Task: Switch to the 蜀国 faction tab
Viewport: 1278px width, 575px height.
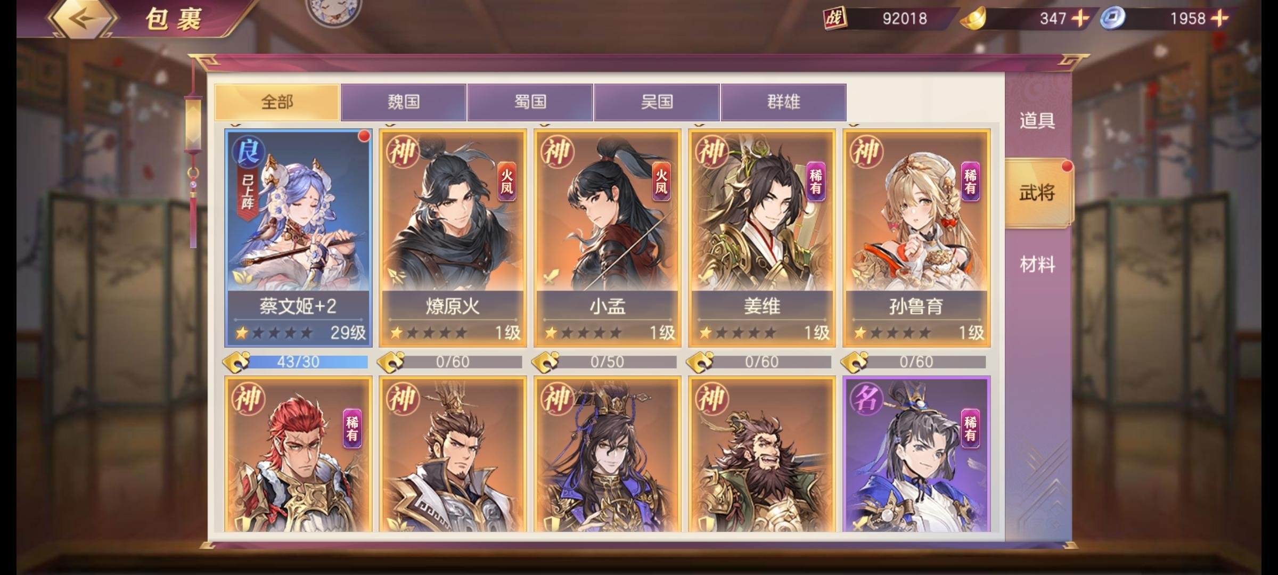Action: [530, 102]
